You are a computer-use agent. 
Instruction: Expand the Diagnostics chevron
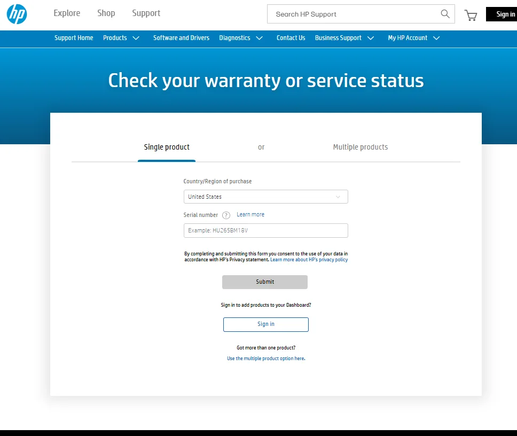[x=260, y=38]
